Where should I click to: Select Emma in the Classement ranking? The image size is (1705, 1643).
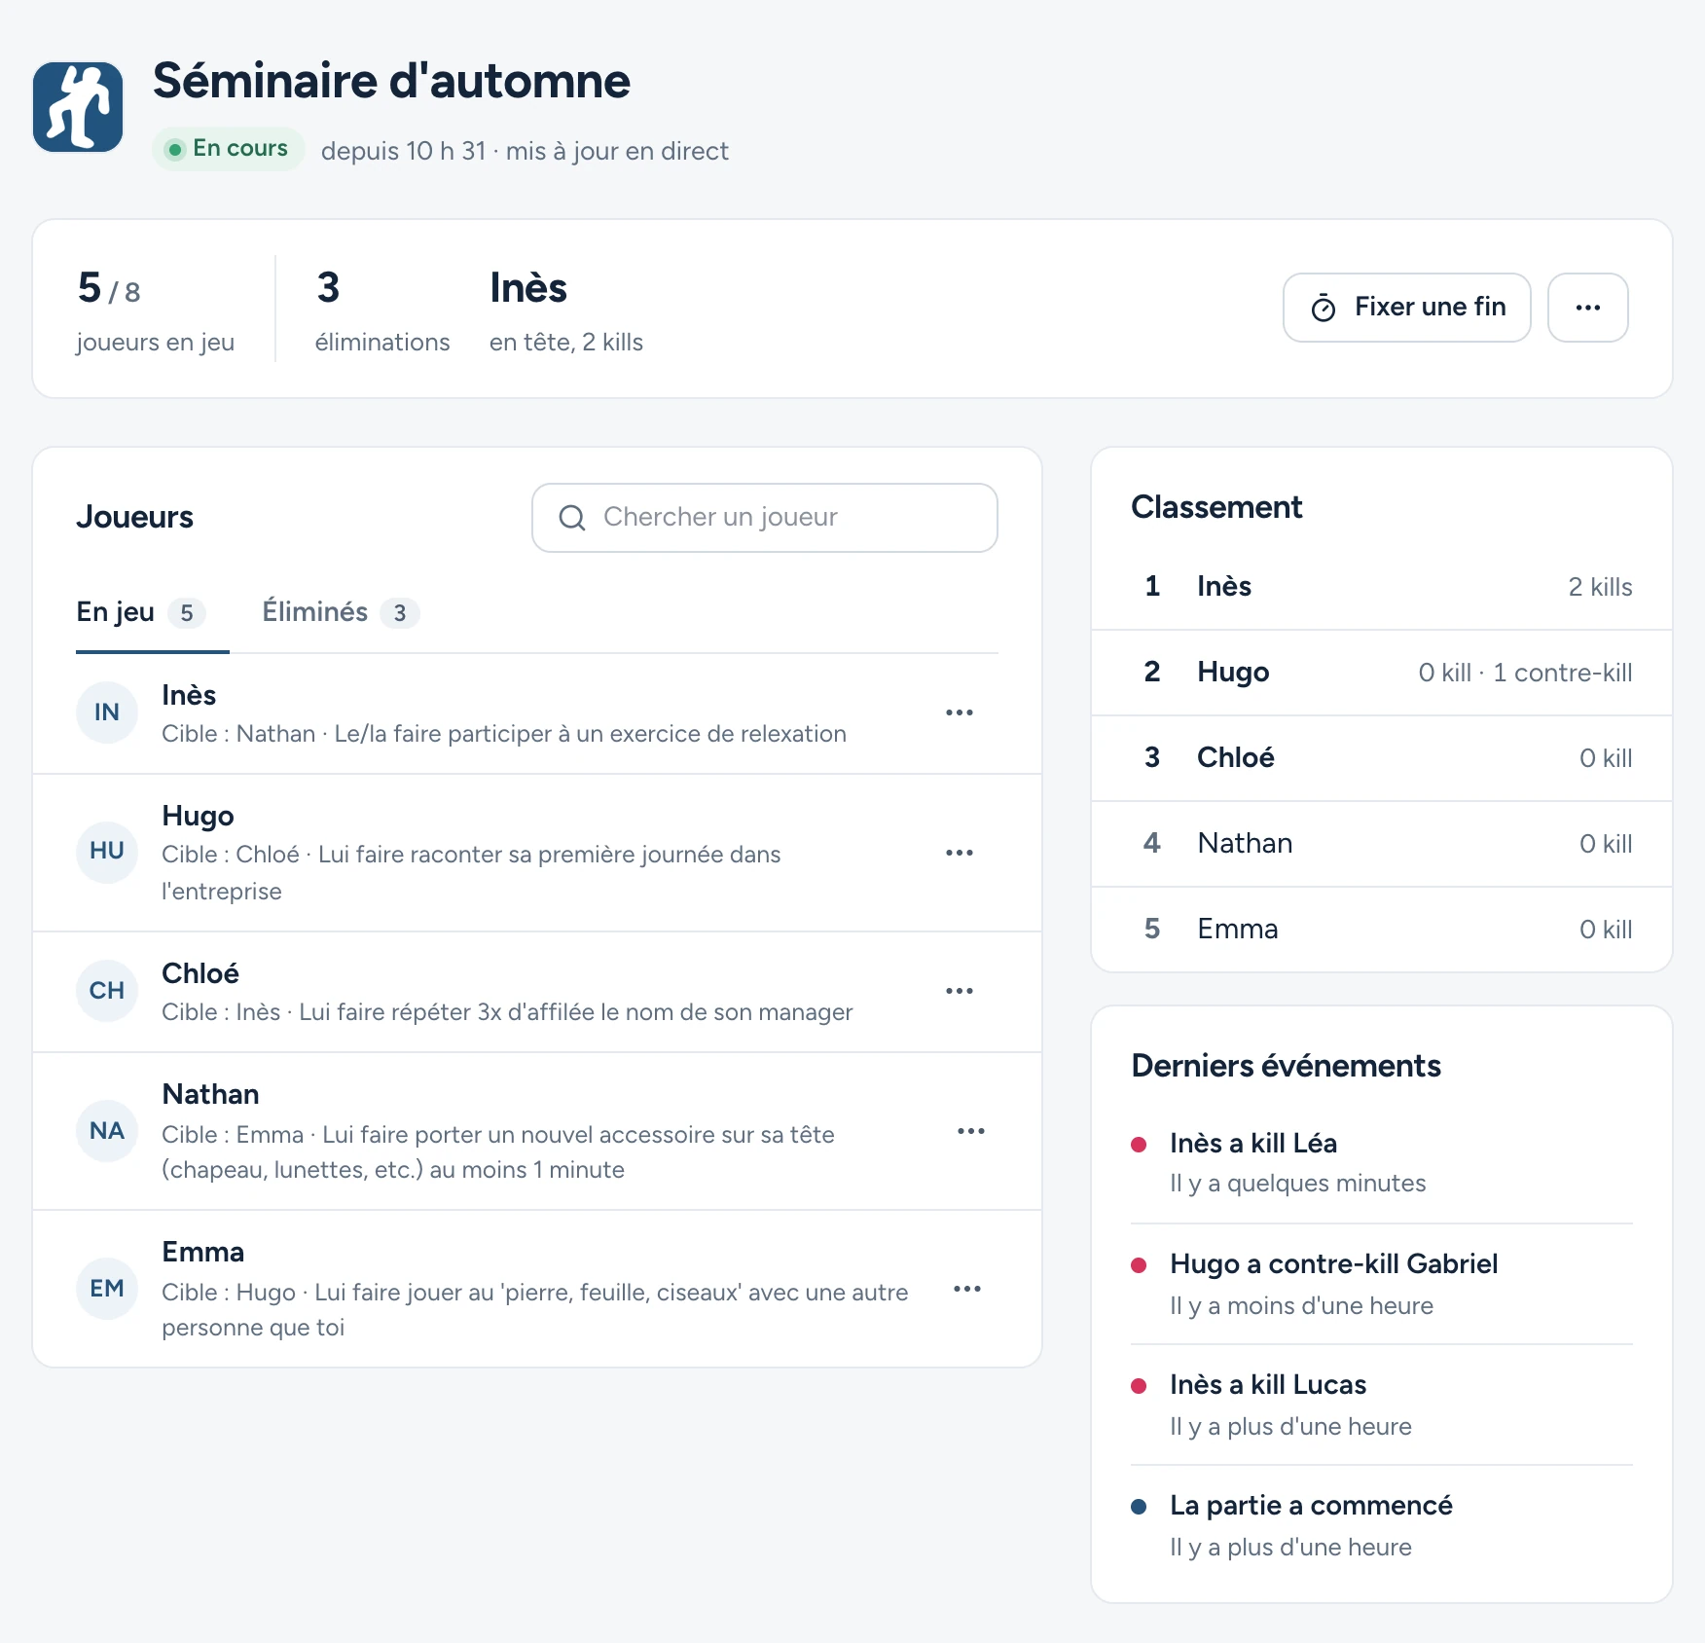[x=1381, y=930]
